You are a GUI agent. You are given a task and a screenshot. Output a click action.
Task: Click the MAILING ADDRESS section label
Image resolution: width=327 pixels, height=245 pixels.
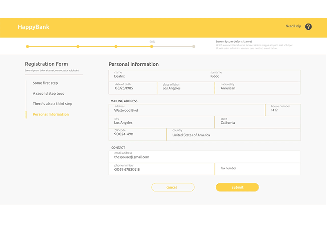[x=124, y=101]
